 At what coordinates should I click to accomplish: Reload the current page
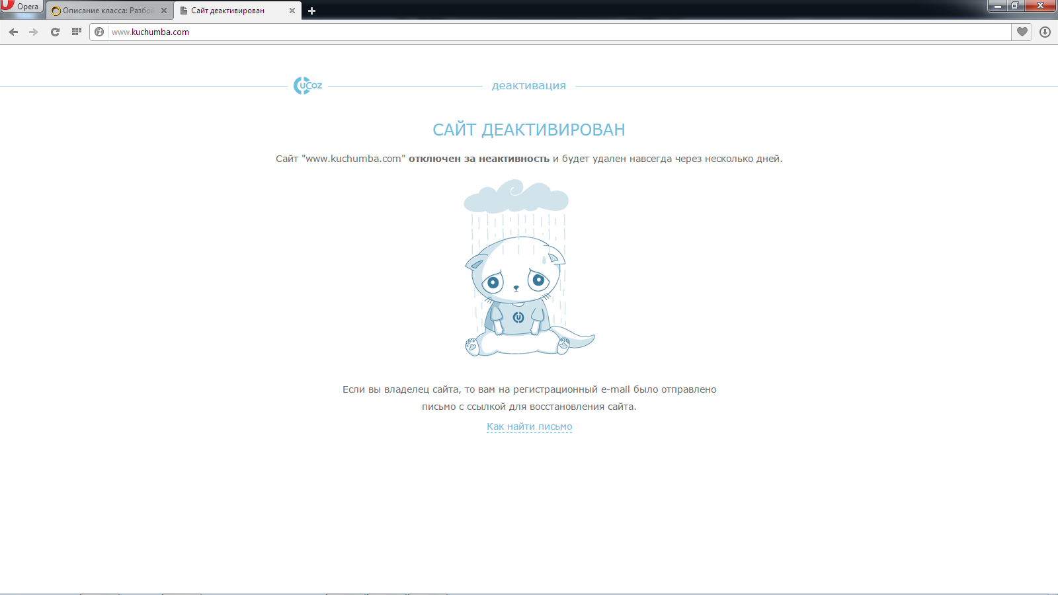click(55, 32)
